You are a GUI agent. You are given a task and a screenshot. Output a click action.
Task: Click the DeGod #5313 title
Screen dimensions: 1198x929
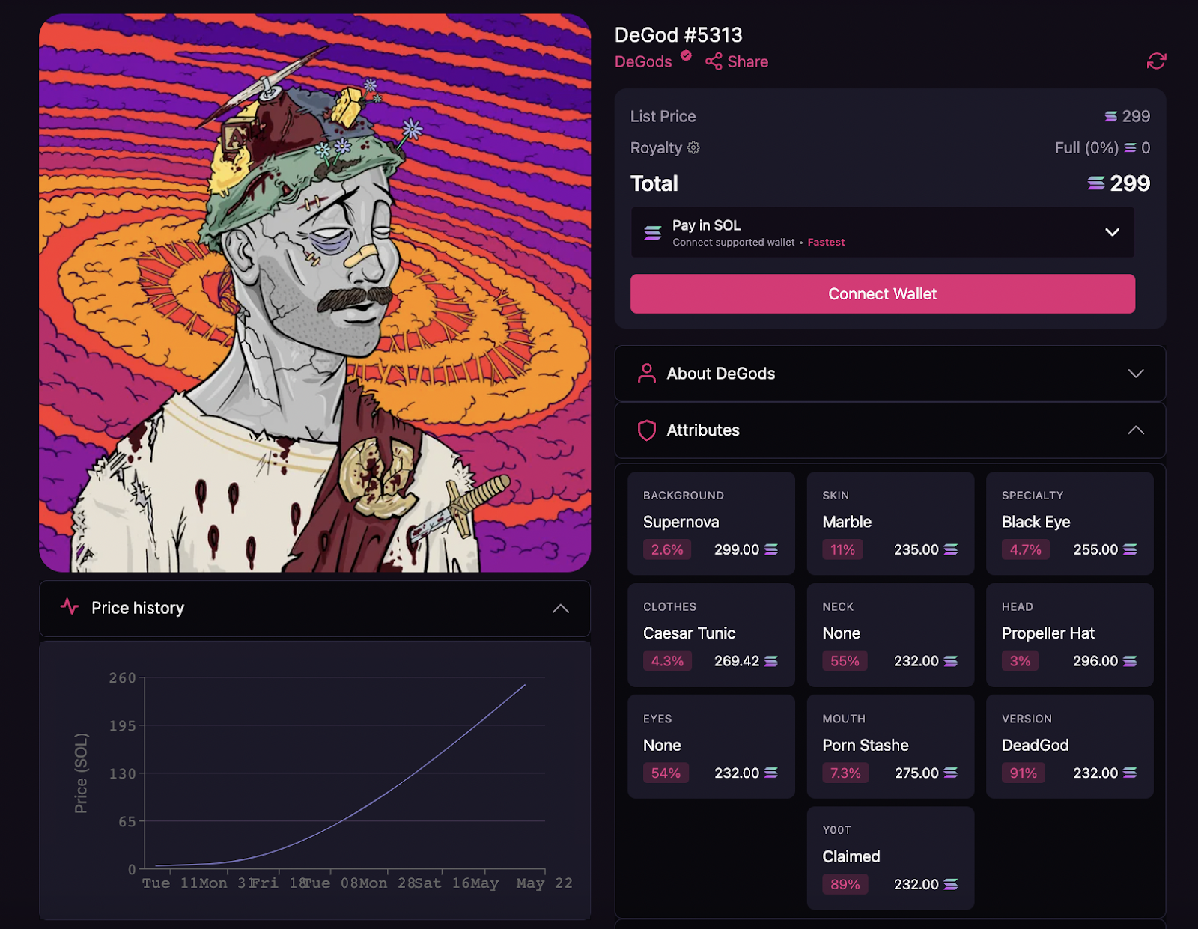coord(678,35)
